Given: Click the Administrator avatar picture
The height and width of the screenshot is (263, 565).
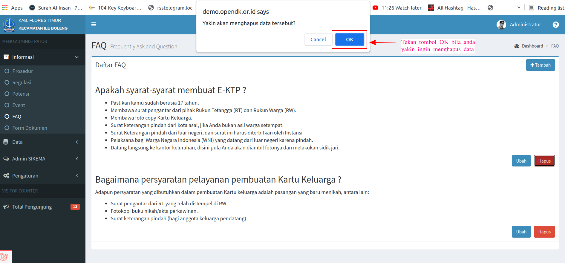Looking at the screenshot, I should (501, 25).
